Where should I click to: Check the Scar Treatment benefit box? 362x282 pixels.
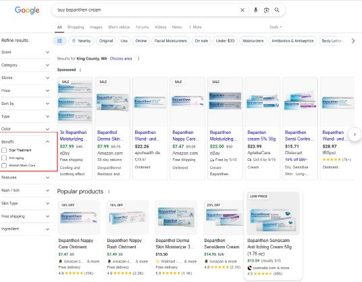point(4,150)
